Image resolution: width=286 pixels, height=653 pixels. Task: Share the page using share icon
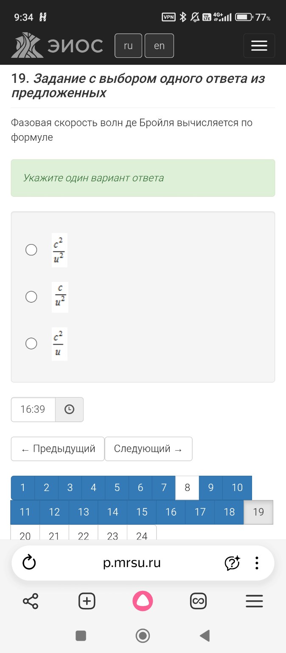pos(30,601)
